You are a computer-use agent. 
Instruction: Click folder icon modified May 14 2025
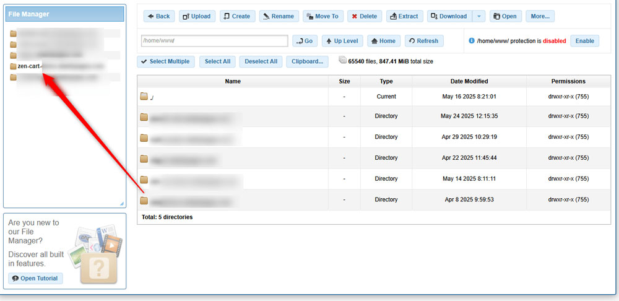pyautogui.click(x=144, y=180)
